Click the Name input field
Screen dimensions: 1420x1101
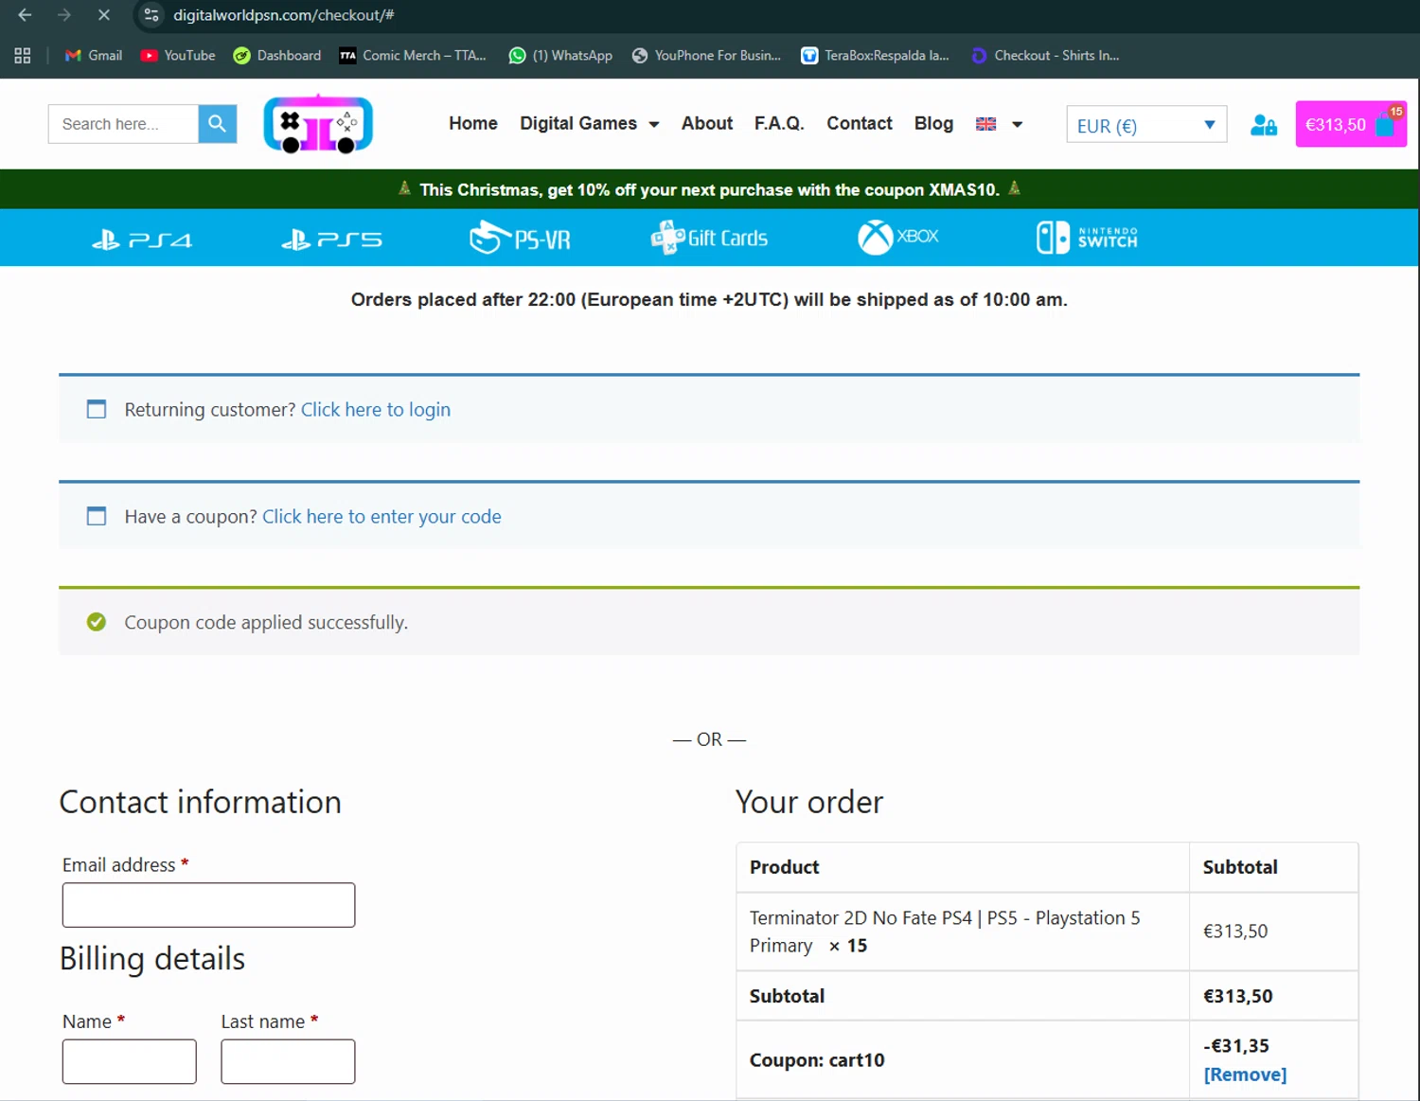coord(130,1061)
